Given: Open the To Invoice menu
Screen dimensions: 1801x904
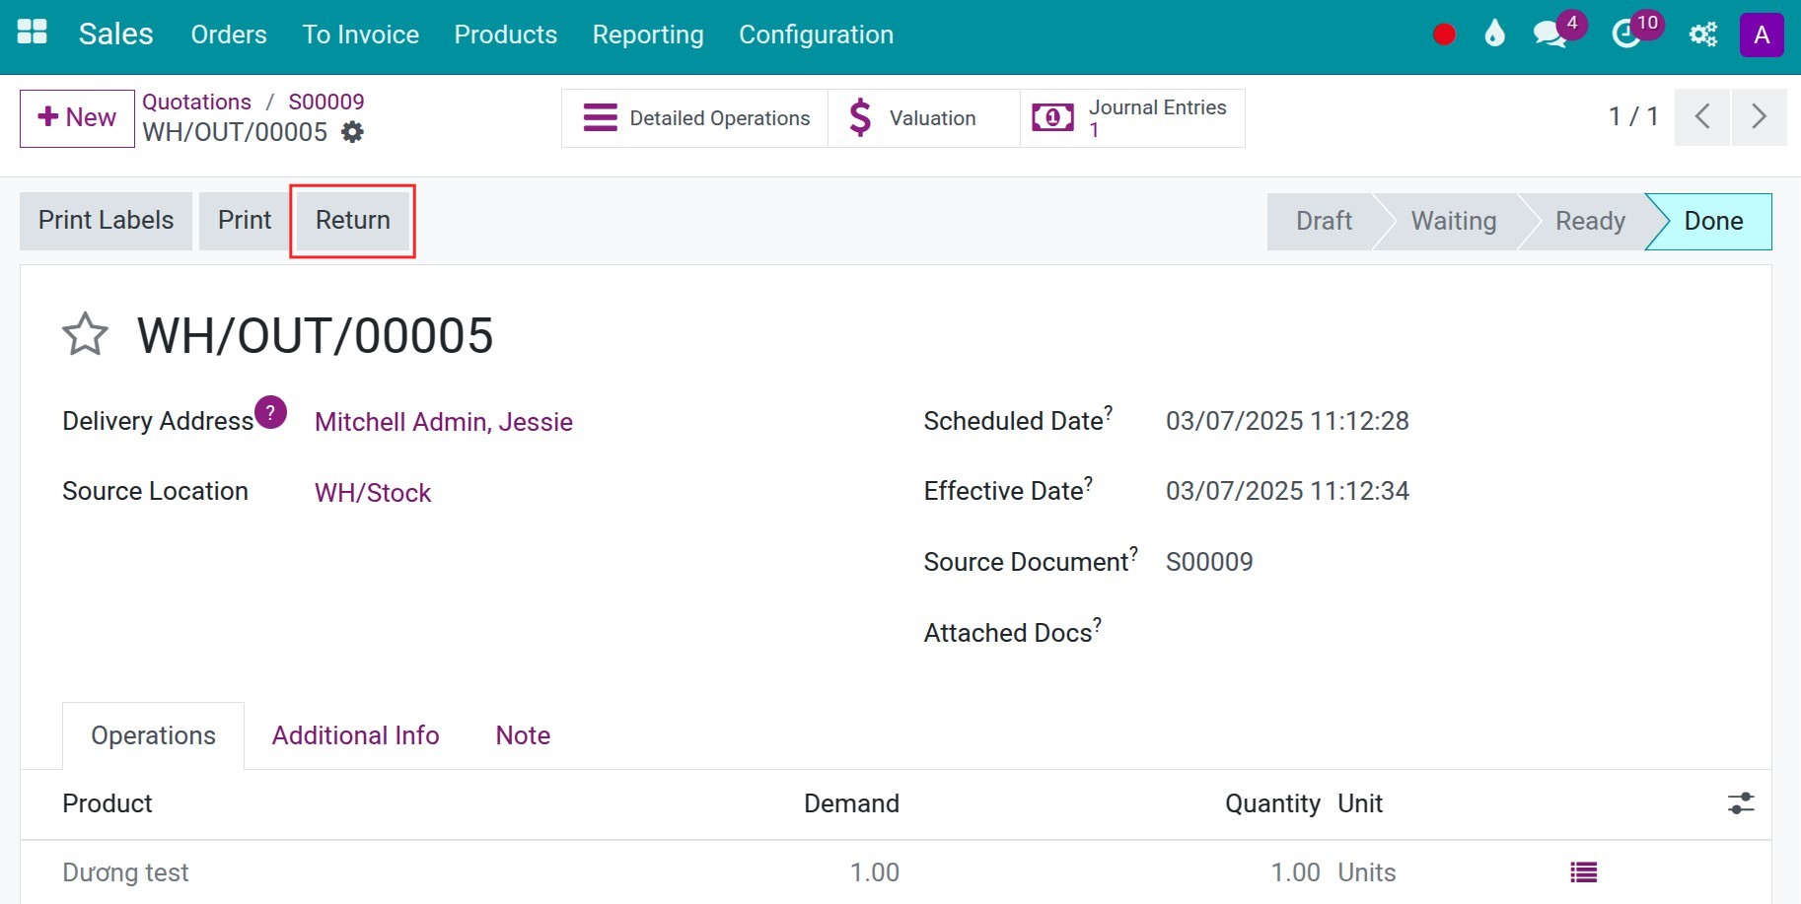Looking at the screenshot, I should click(x=361, y=35).
